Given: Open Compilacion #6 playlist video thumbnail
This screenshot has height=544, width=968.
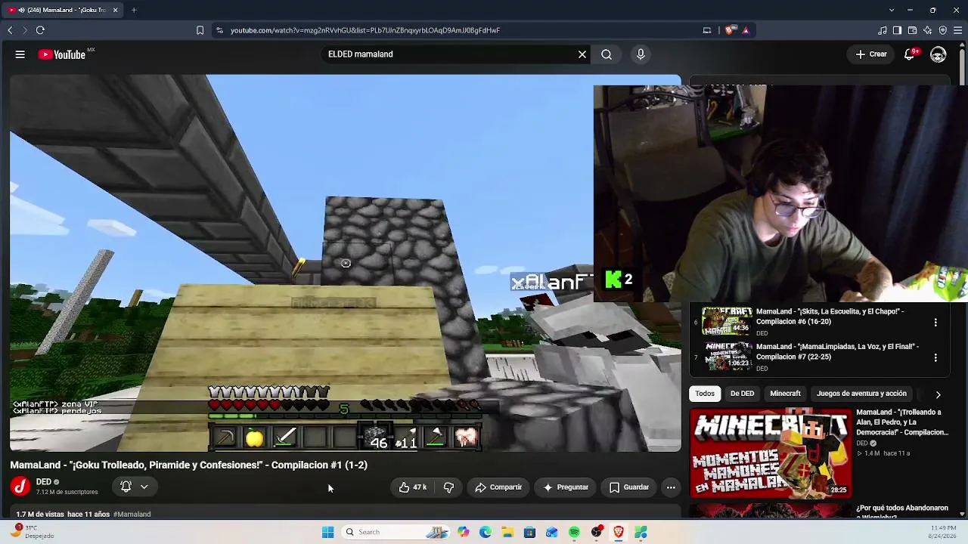Looking at the screenshot, I should point(727,321).
